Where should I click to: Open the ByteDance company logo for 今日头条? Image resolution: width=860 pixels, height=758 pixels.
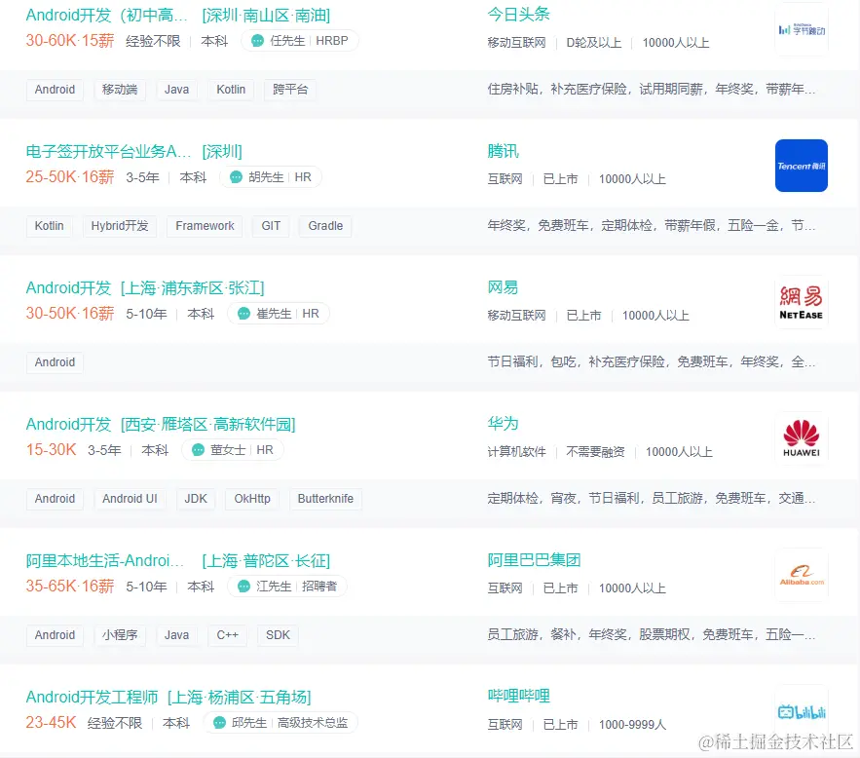pyautogui.click(x=802, y=29)
